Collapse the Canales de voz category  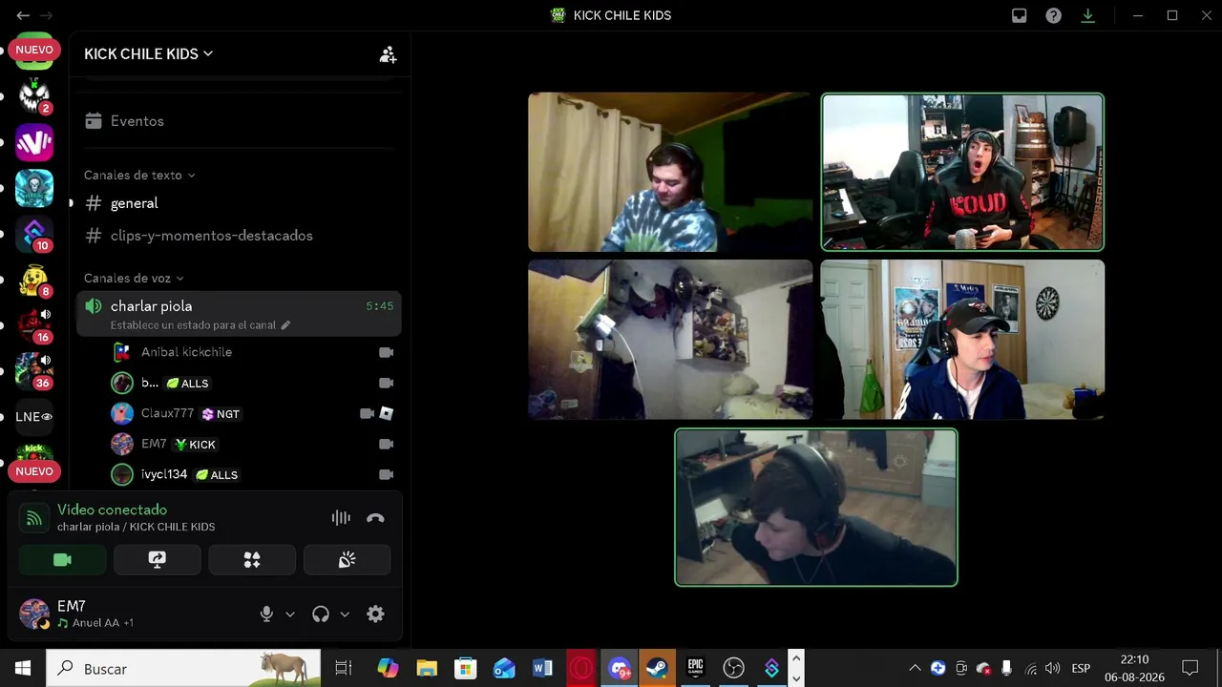pyautogui.click(x=134, y=279)
